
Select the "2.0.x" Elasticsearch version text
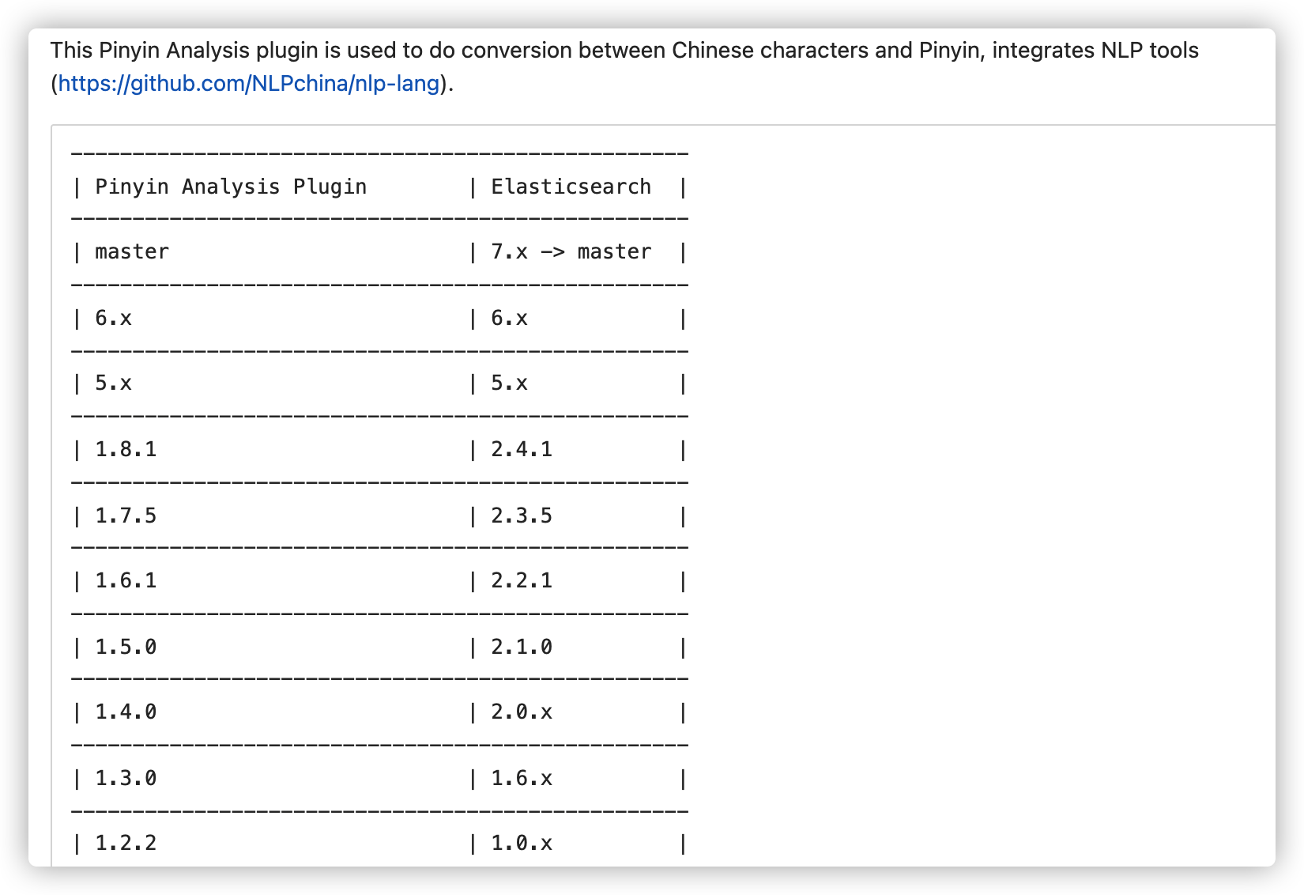tap(522, 712)
